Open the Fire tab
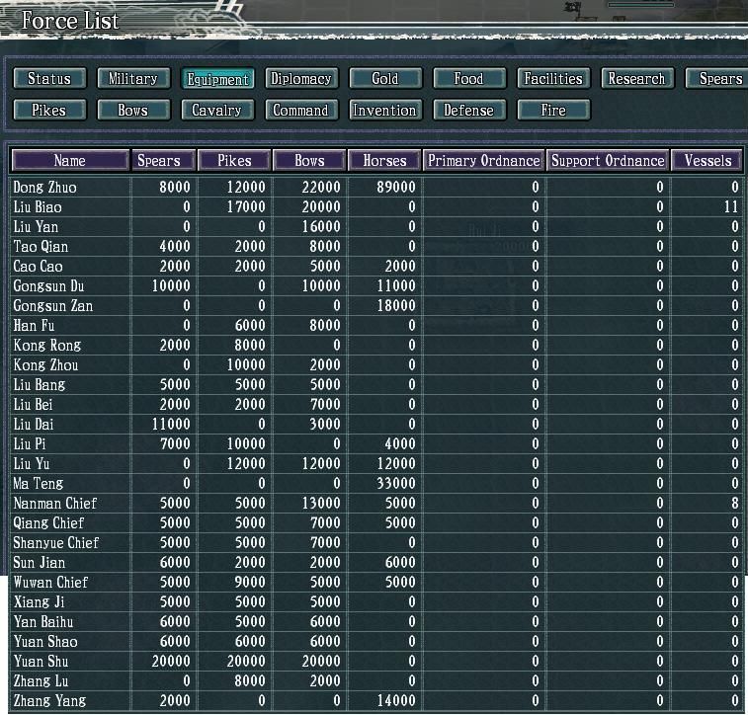 [x=553, y=111]
